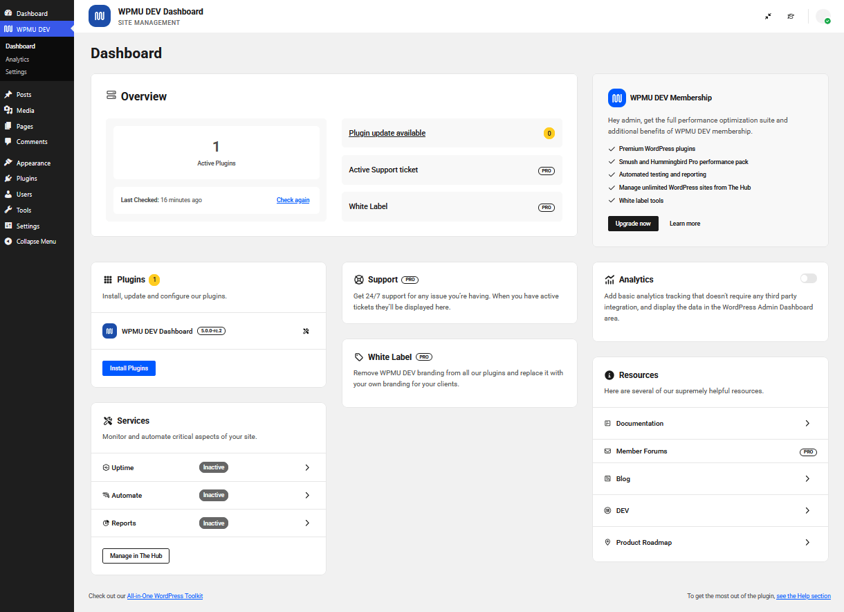This screenshot has width=844, height=612.
Task: Click the Automate service icon
Action: [x=106, y=495]
